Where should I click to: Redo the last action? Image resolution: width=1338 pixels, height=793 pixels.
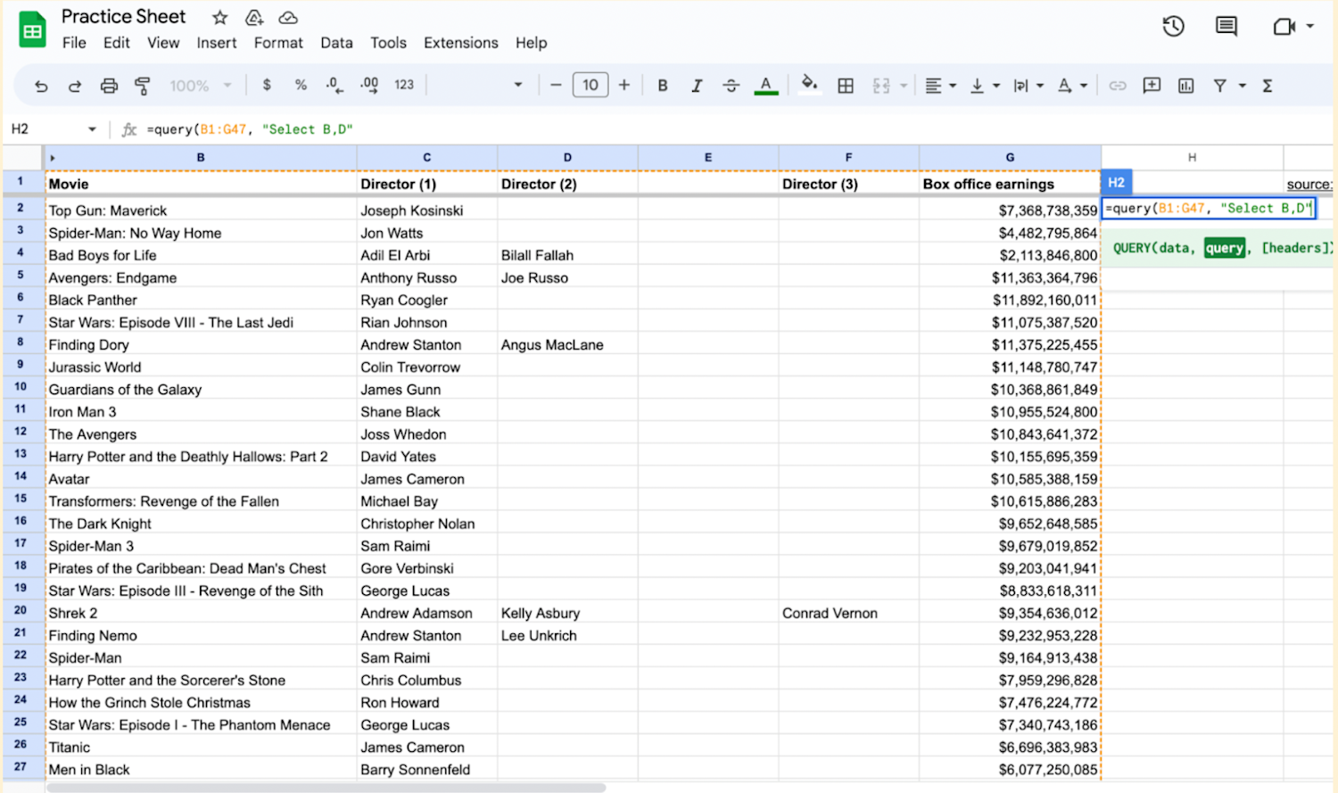75,86
